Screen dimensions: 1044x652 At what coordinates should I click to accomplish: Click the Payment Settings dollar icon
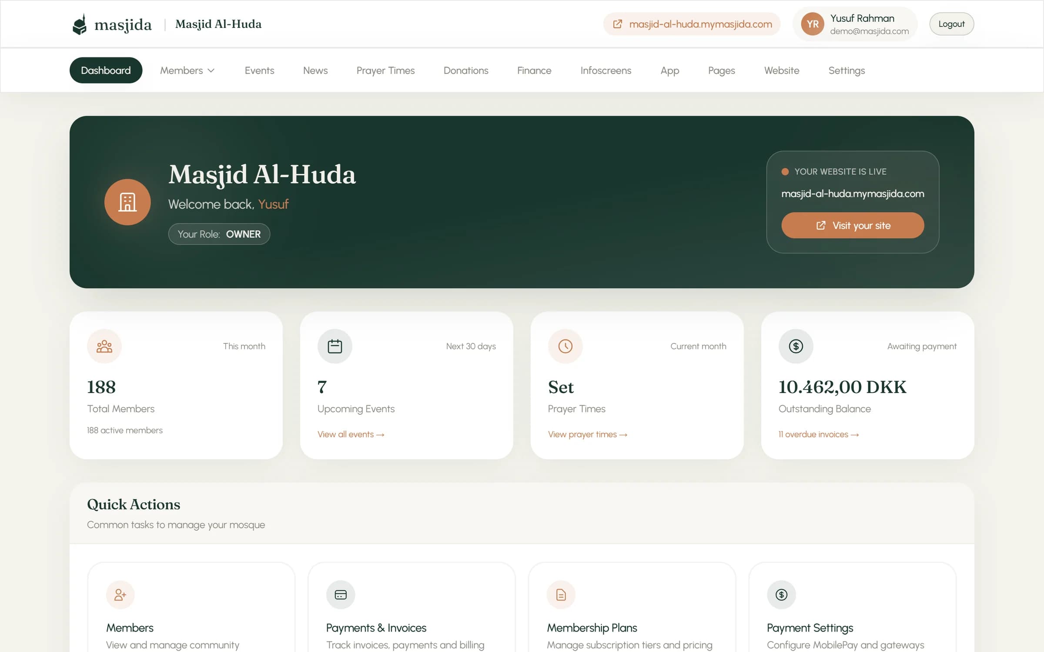click(x=781, y=595)
